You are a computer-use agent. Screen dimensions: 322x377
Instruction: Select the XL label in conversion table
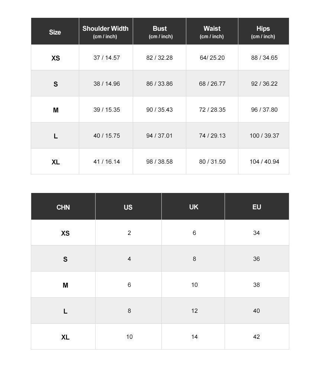(x=65, y=337)
